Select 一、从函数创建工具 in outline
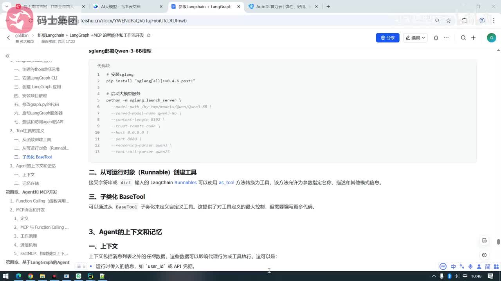 click(32, 139)
